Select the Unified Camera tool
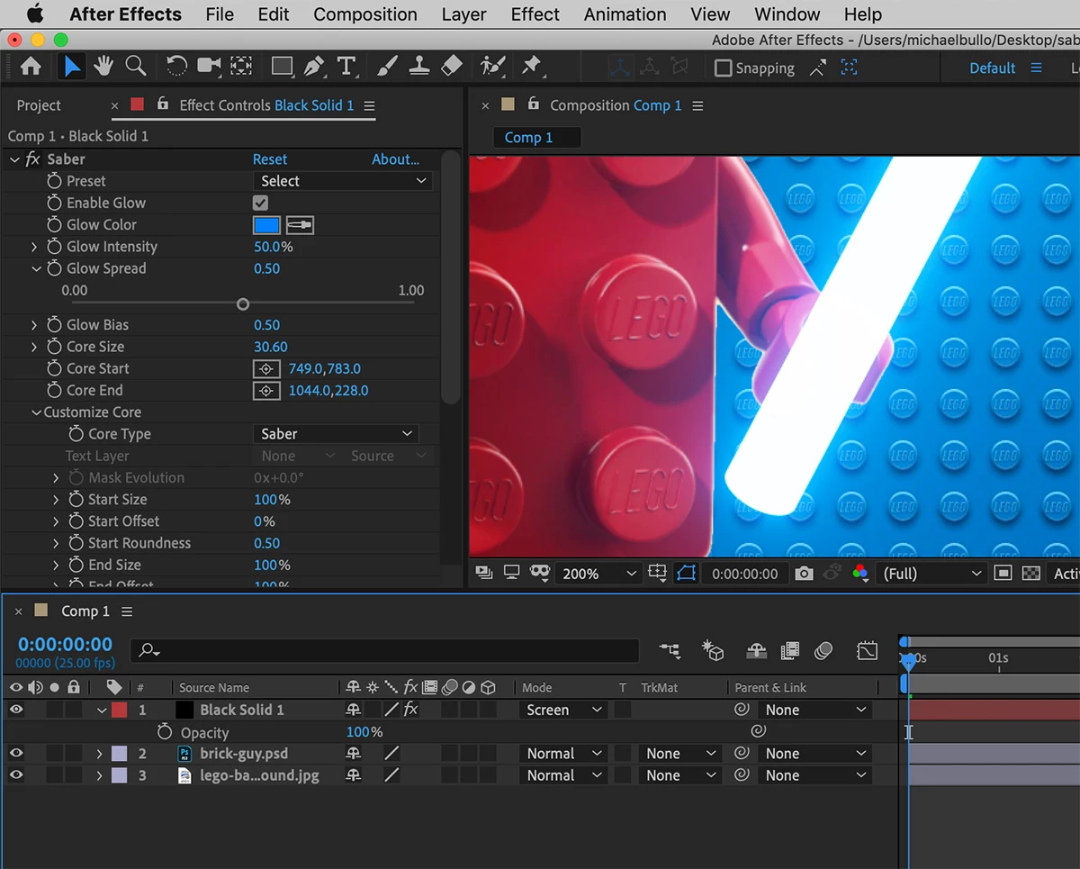 (x=209, y=66)
